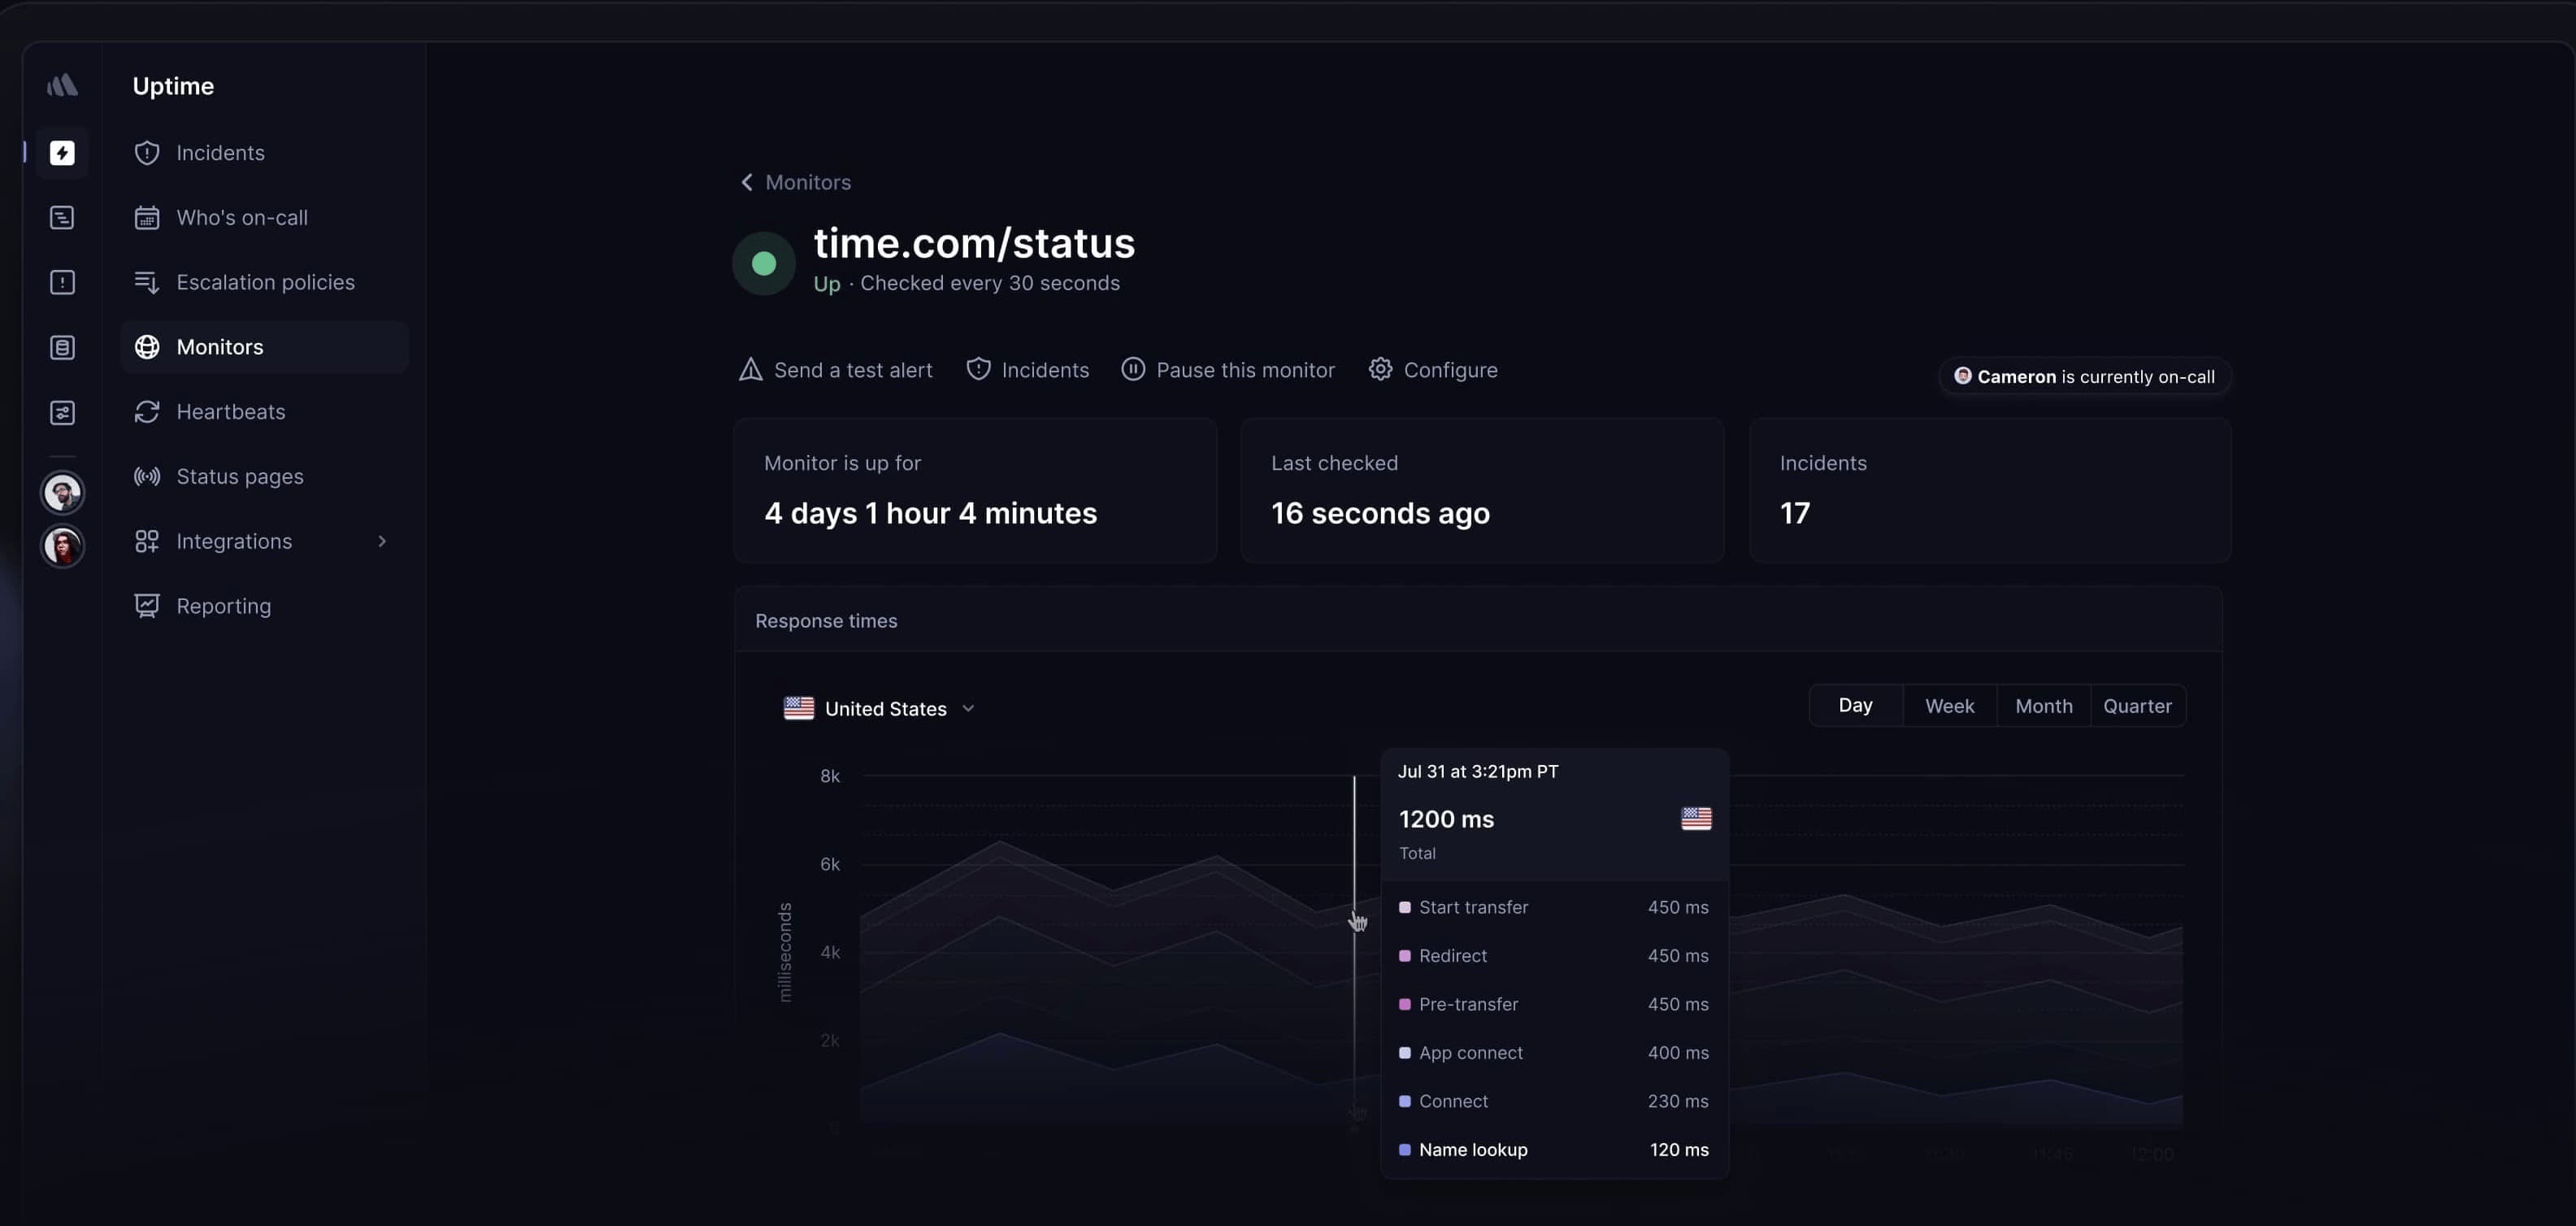This screenshot has width=2576, height=1226.
Task: Open Reporting section
Action: point(265,606)
